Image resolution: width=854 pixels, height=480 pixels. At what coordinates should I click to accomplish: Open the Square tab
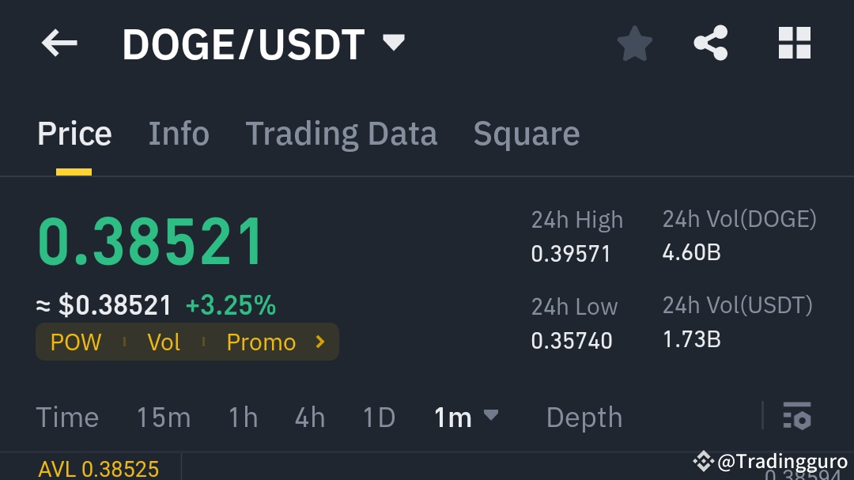(x=526, y=133)
